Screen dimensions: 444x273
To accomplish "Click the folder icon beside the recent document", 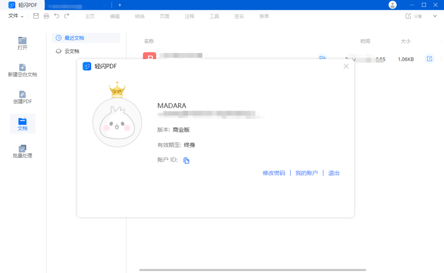I will [322, 59].
